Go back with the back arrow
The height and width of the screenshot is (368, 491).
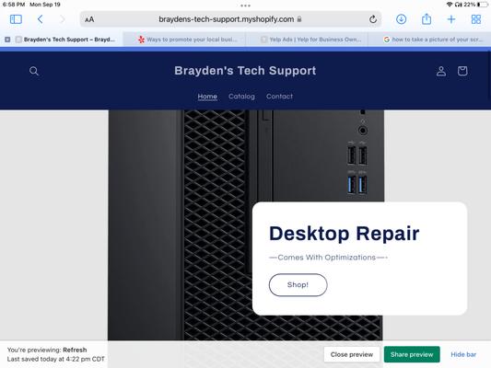41,19
